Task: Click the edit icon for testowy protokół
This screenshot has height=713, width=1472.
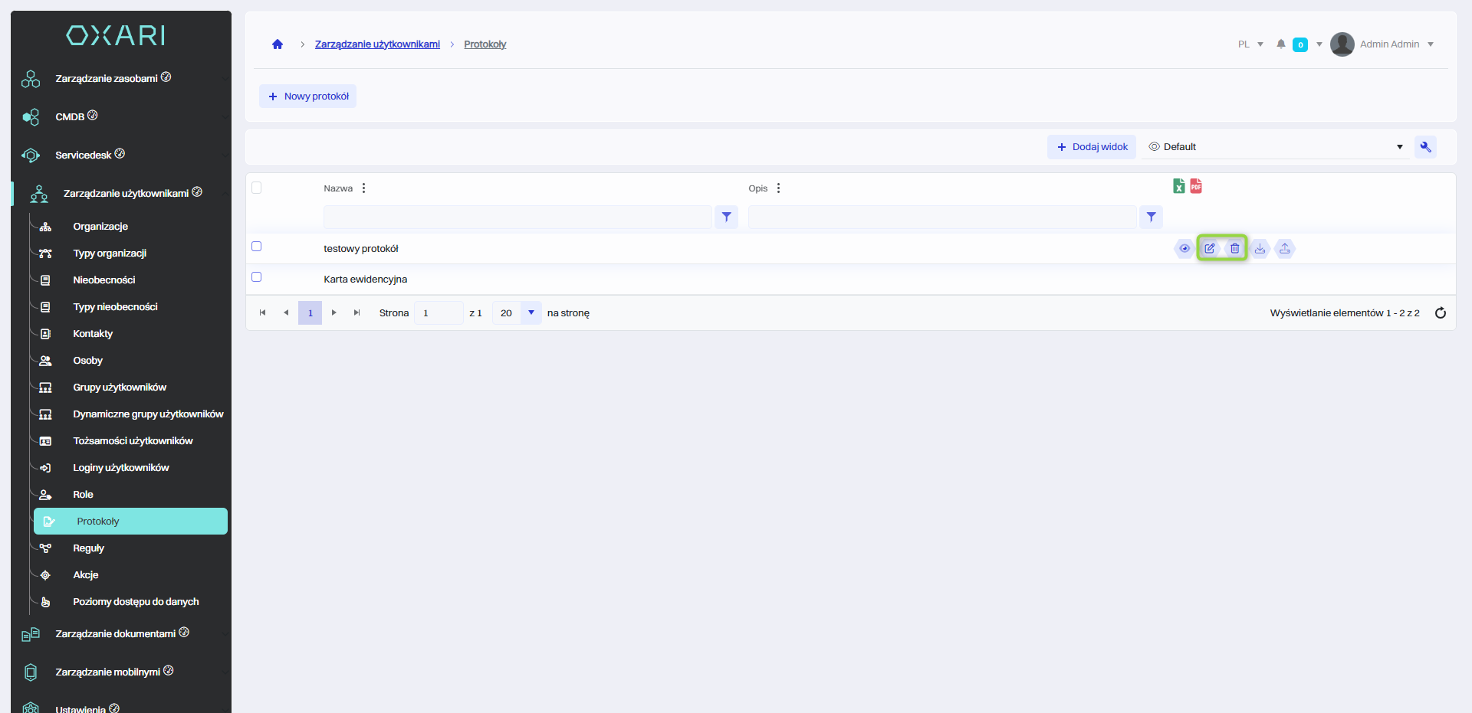Action: 1209,248
